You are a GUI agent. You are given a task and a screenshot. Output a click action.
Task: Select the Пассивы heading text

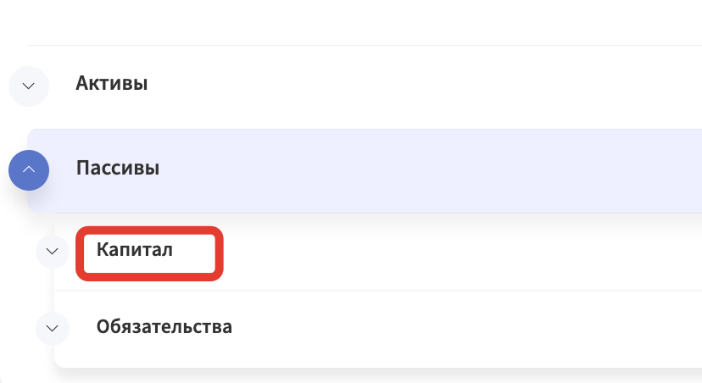tap(118, 168)
